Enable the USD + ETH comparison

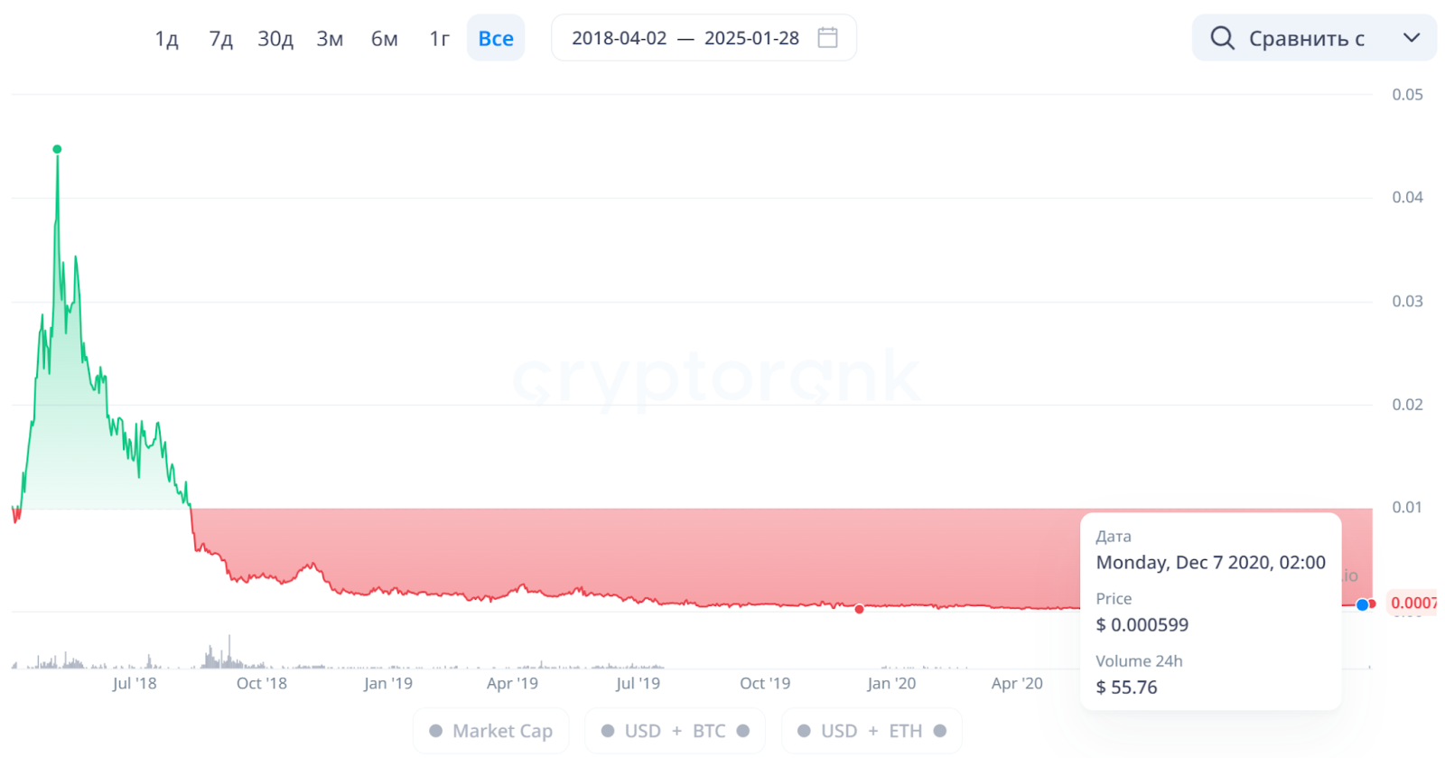872,731
